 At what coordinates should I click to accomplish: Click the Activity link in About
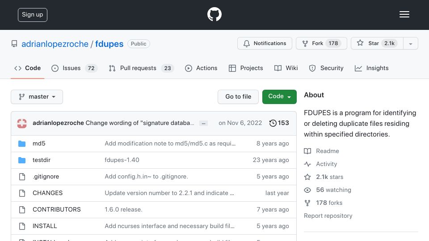coord(326,164)
